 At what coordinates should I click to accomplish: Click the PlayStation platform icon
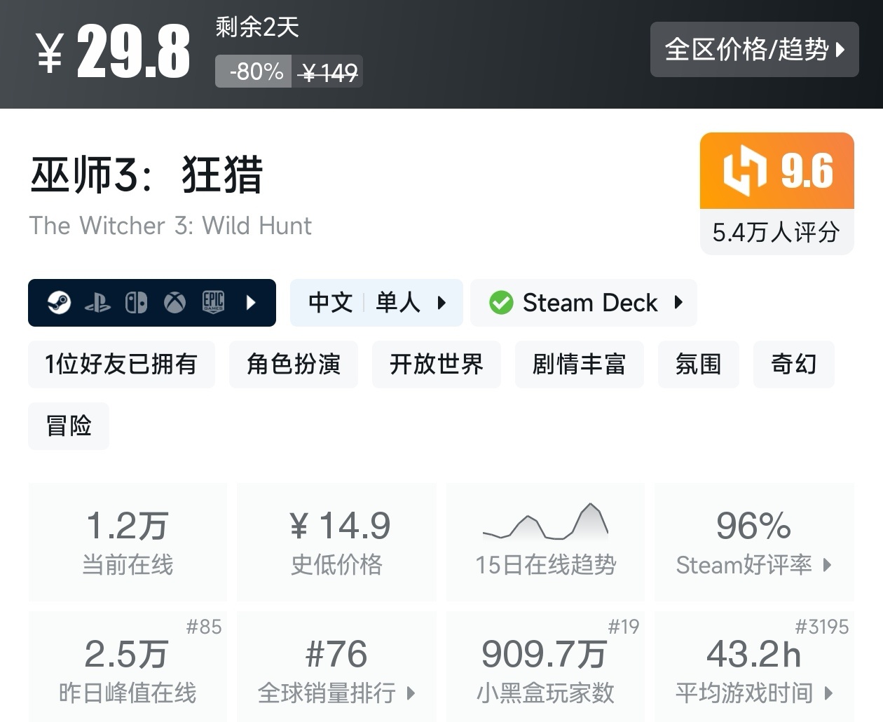click(x=97, y=303)
